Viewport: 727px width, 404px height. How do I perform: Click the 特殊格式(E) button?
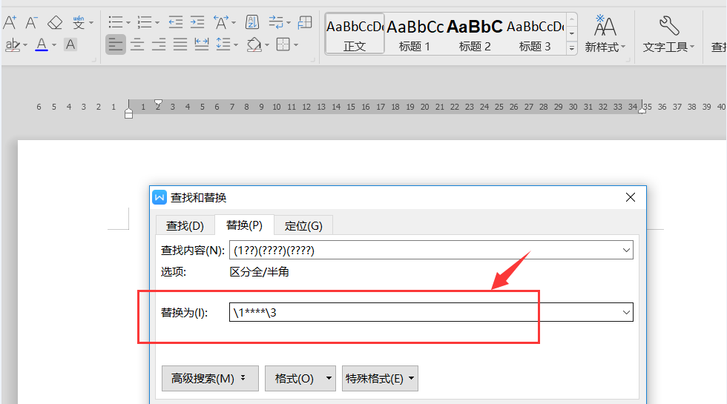pyautogui.click(x=380, y=379)
